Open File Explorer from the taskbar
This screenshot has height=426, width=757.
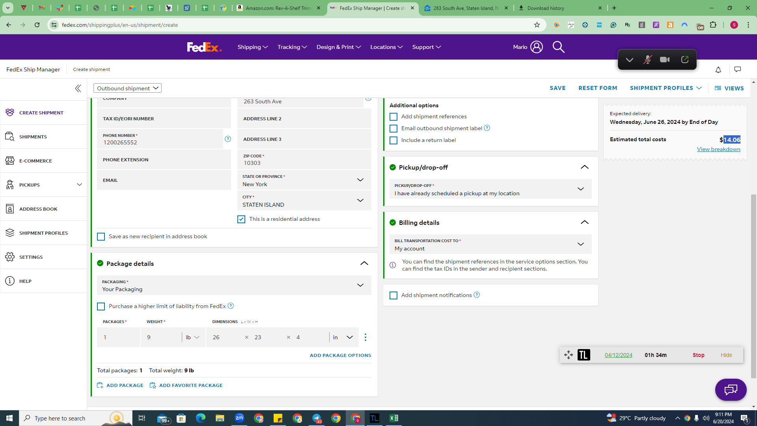click(220, 418)
